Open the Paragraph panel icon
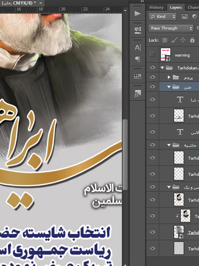The image size is (199, 266). click(137, 59)
